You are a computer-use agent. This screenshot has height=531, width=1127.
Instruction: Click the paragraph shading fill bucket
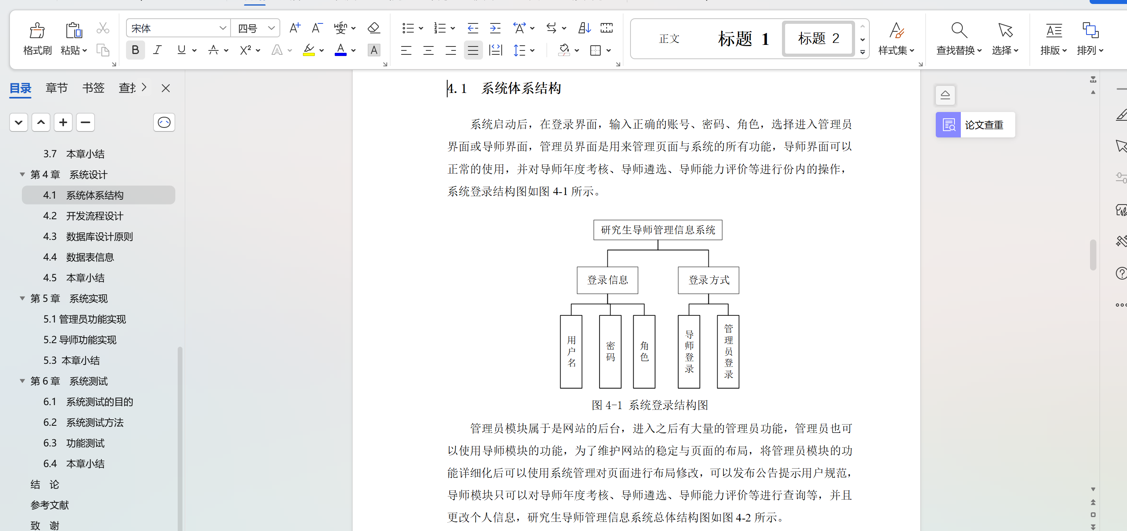pyautogui.click(x=564, y=50)
